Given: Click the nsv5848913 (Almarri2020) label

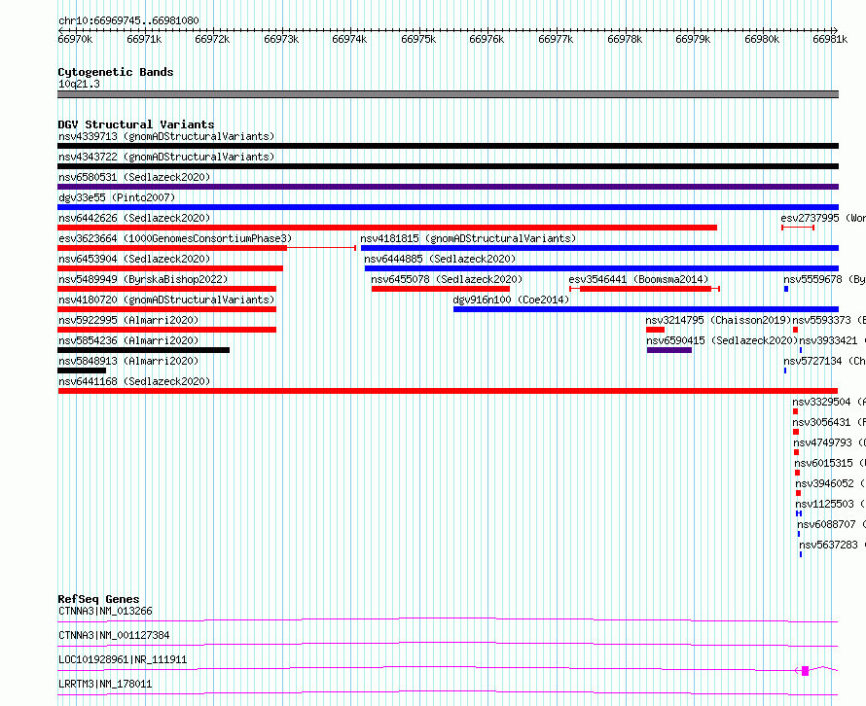Looking at the screenshot, I should coord(128,361).
